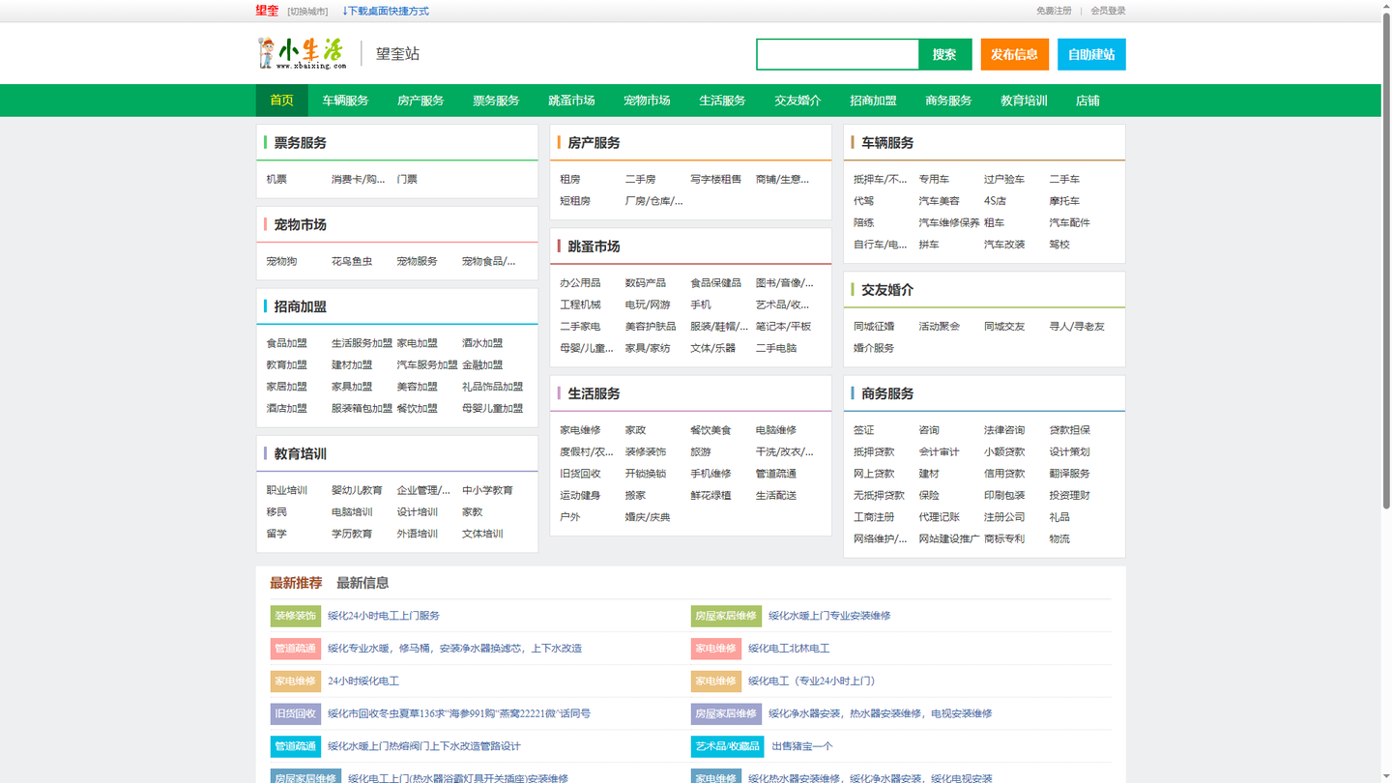1392x783 pixels.
Task: Click the 门票 category link
Action: (x=407, y=179)
